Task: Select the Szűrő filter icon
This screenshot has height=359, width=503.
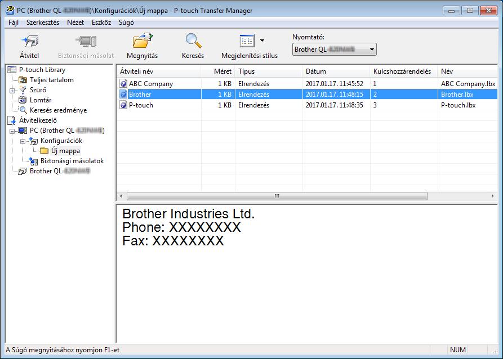Action: [x=23, y=90]
